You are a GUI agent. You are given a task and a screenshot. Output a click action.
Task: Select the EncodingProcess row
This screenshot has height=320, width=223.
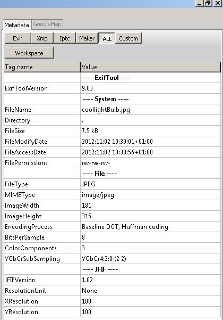coord(112,227)
